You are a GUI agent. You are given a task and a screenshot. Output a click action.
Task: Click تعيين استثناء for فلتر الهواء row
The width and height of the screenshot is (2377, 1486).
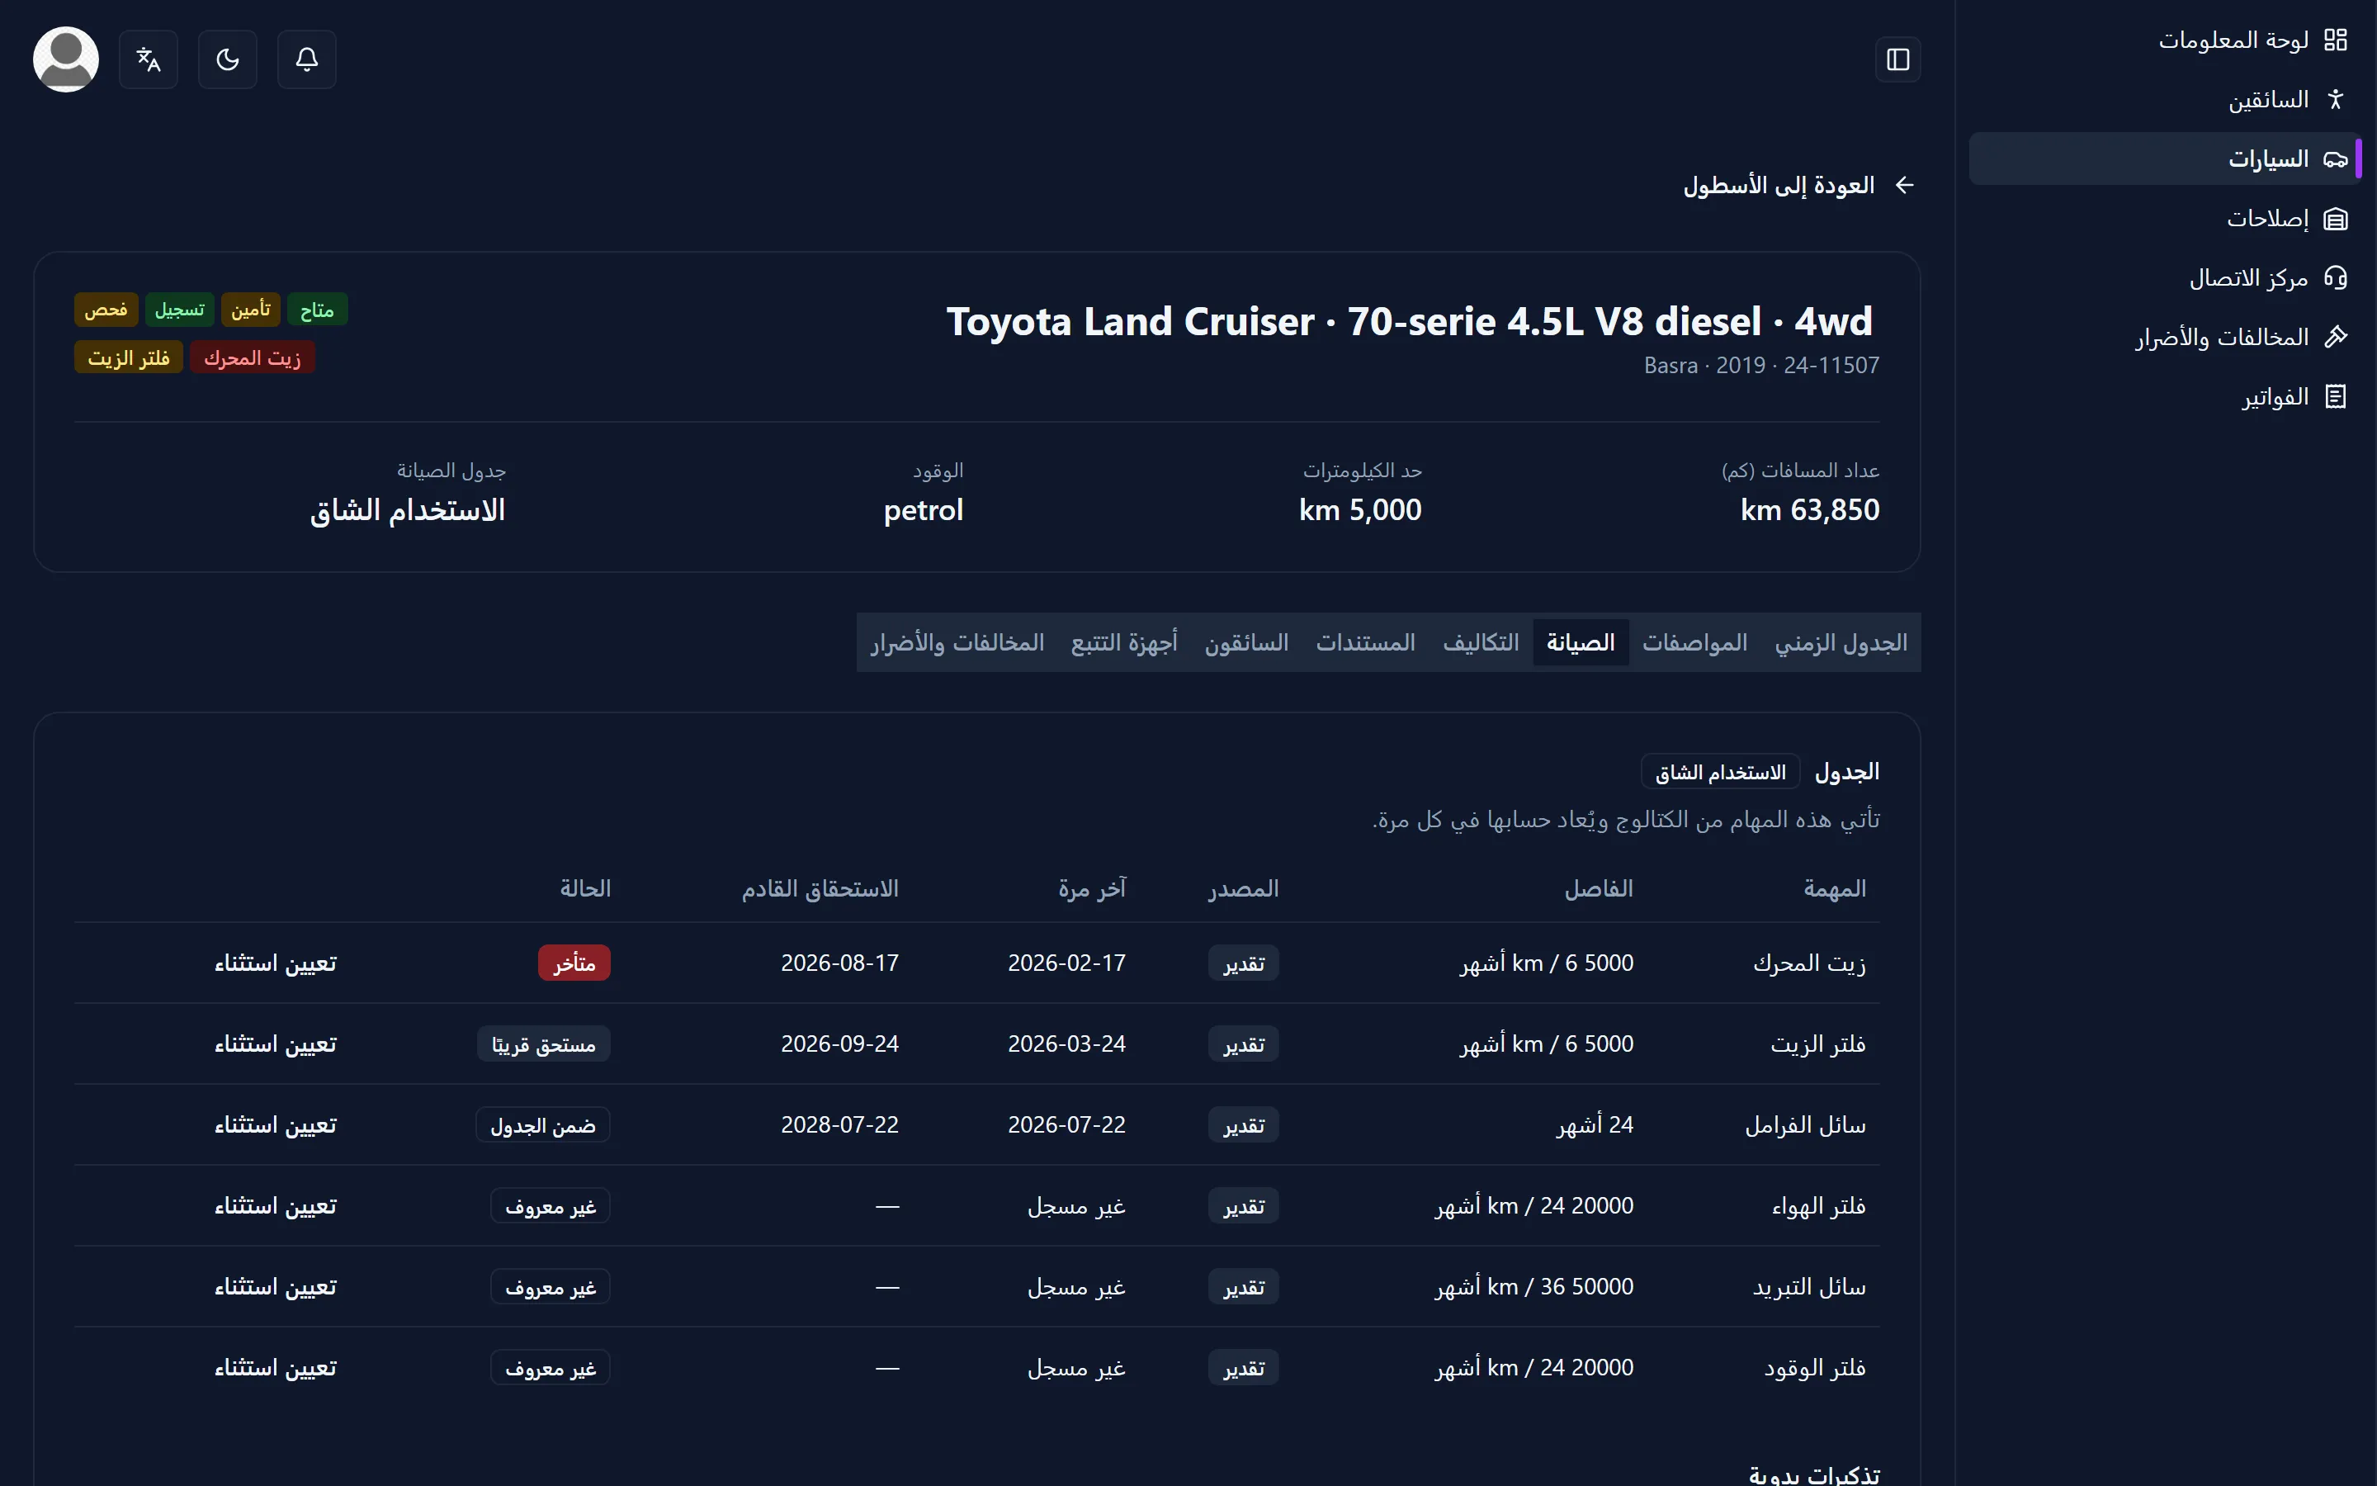pos(275,1206)
